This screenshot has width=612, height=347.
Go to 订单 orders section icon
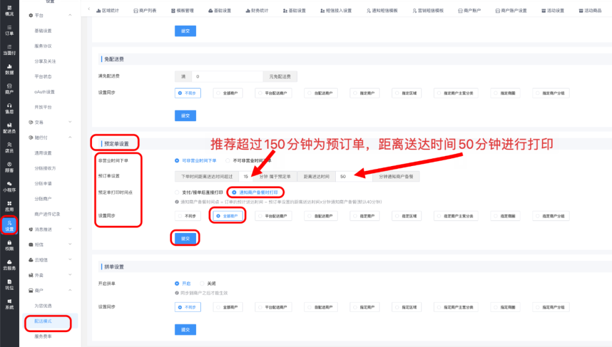pos(9,30)
